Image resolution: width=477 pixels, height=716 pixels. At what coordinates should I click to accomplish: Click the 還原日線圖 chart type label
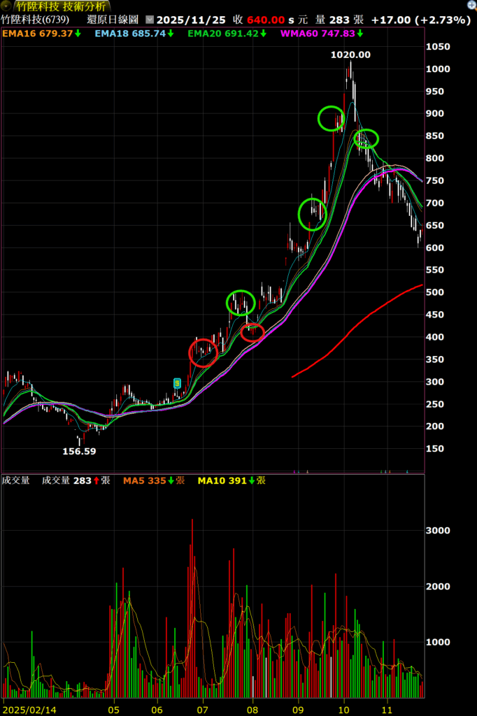click(x=113, y=20)
